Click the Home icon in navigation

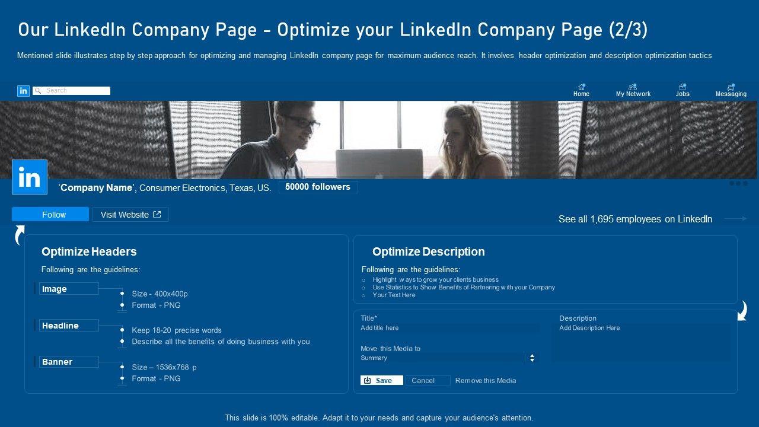pos(581,87)
